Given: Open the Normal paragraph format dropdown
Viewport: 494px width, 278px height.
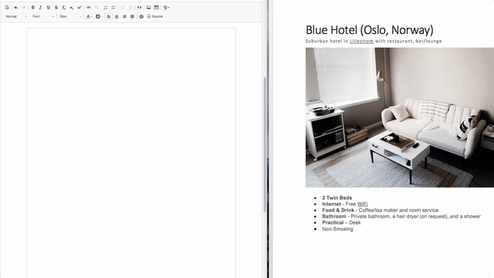Looking at the screenshot, I should [15, 16].
